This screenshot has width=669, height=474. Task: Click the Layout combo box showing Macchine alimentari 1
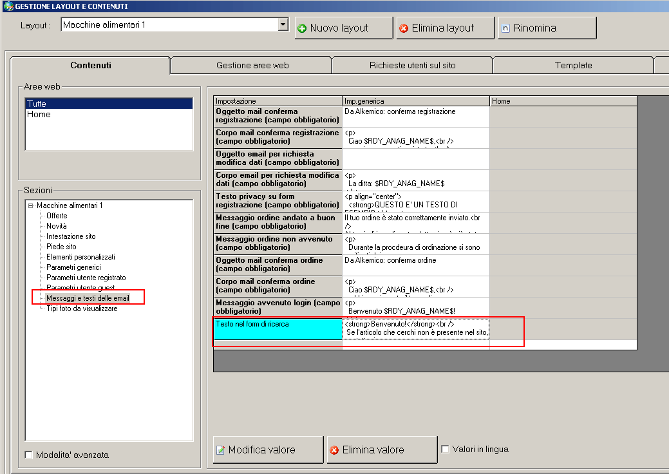coord(174,24)
